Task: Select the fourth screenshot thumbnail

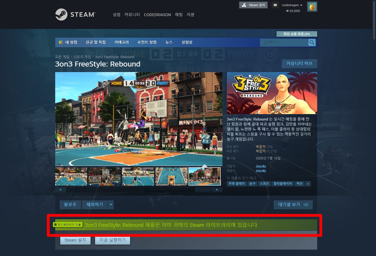Action: coord(171,176)
